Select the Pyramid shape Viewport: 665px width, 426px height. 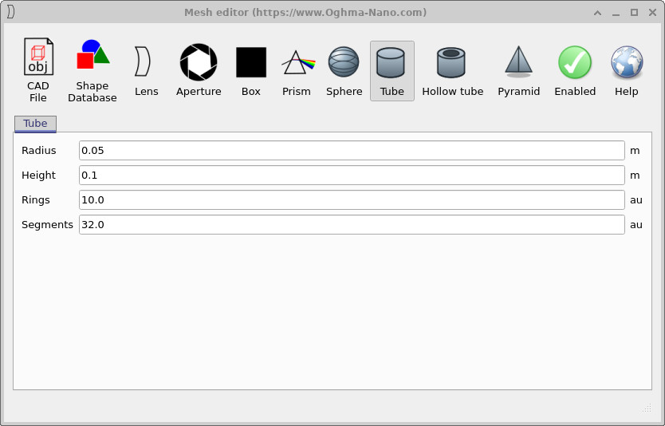(x=518, y=70)
